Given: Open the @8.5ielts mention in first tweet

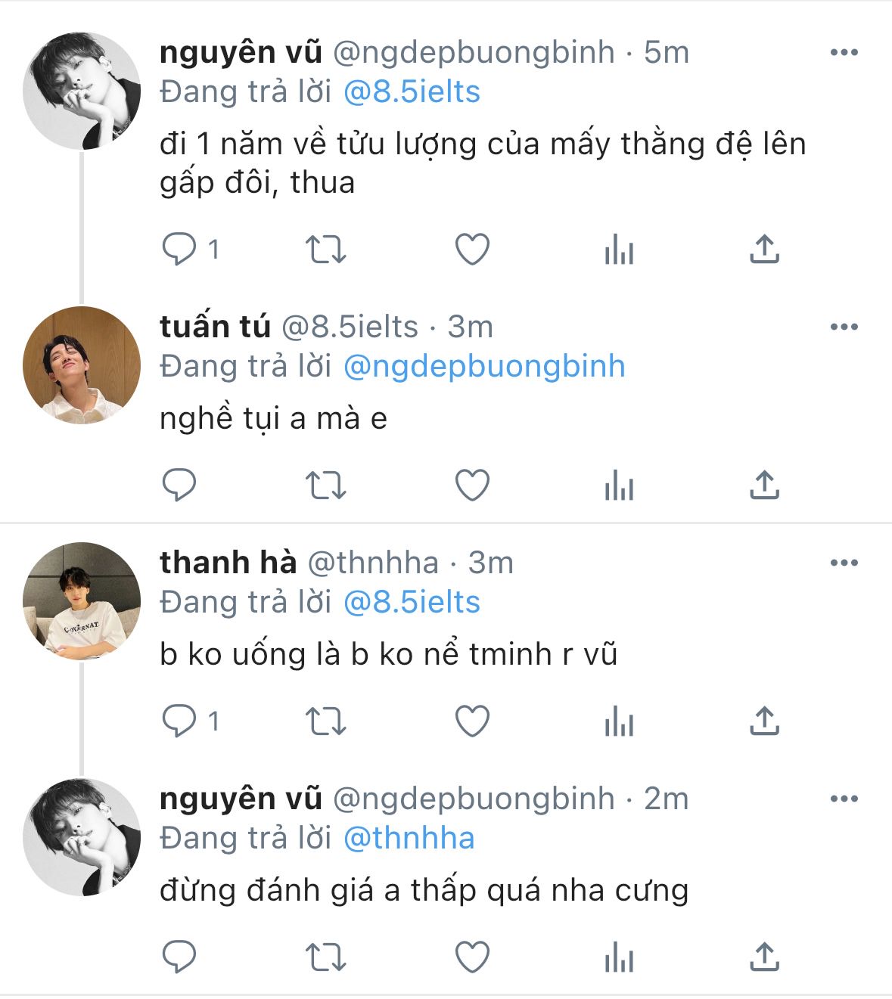Looking at the screenshot, I should tap(412, 92).
